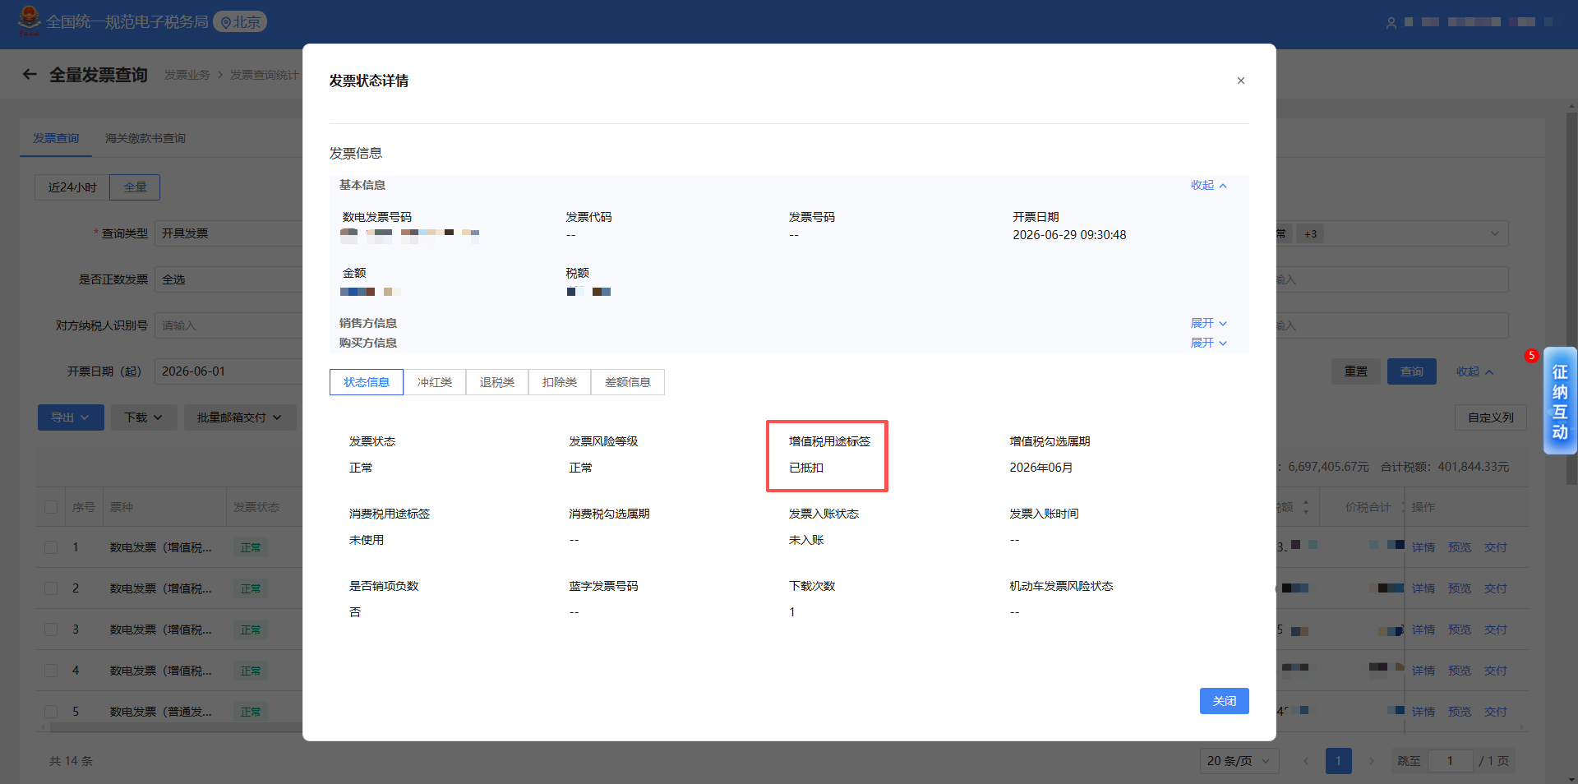The height and width of the screenshot is (784, 1578).
Task: Switch to the 冲红类 tab
Action: click(435, 382)
